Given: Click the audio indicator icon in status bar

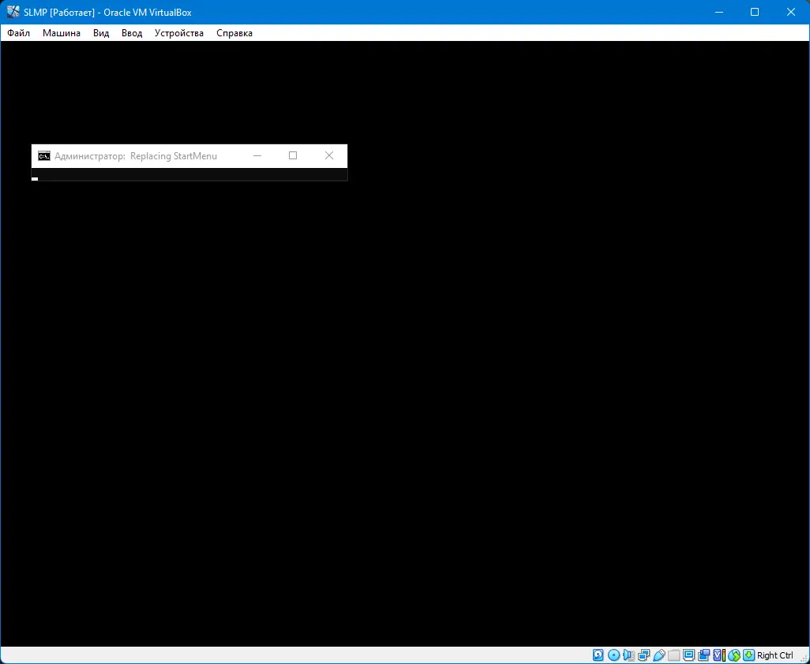Looking at the screenshot, I should coord(628,655).
